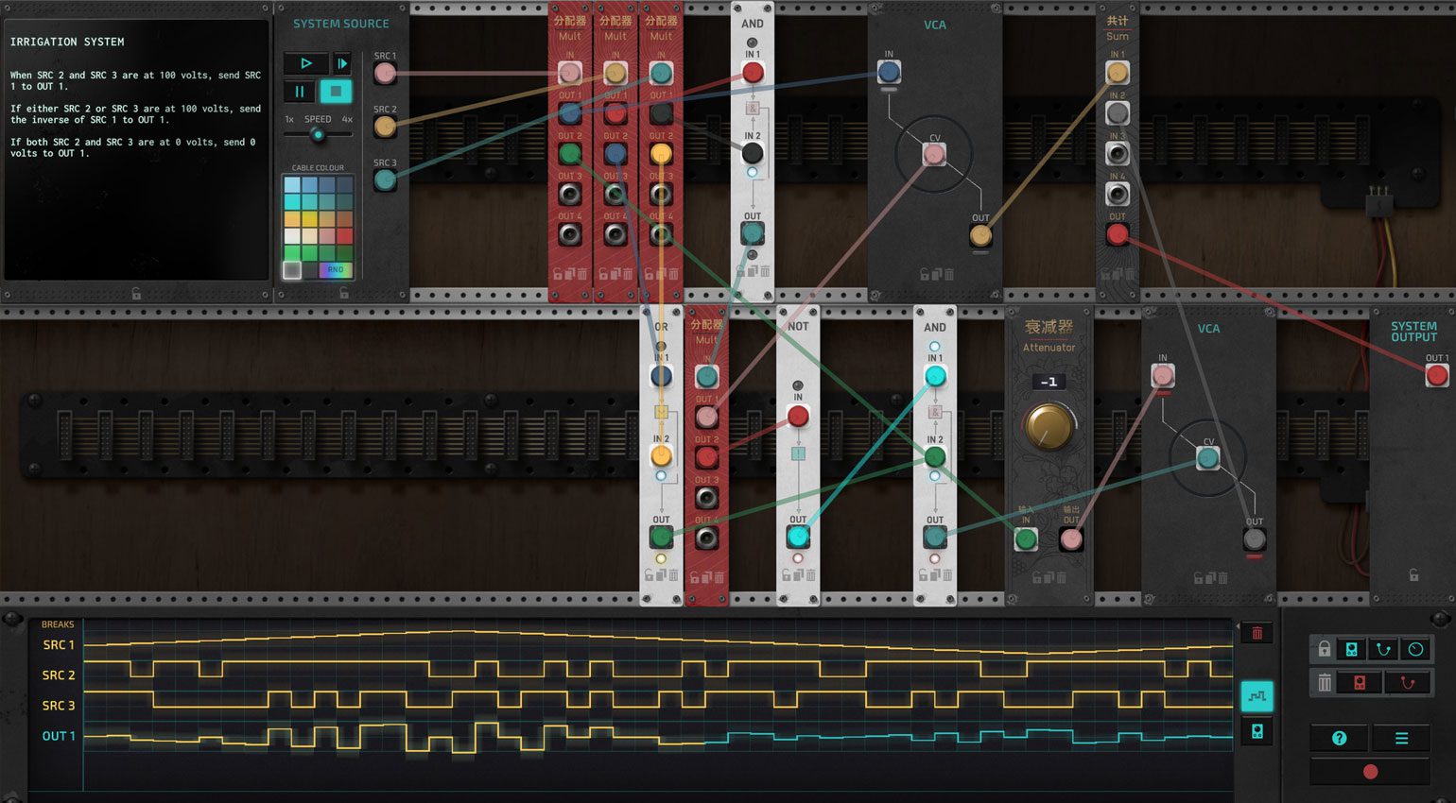Clear breaks using the red trash icon
Viewport: 1456px width, 803px height.
pos(1257,633)
